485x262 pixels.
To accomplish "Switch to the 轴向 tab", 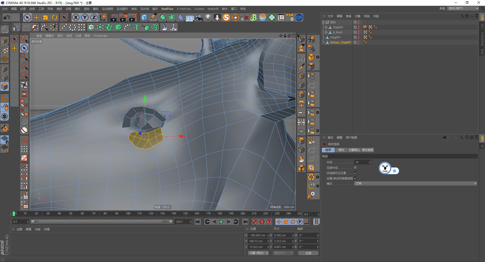I will click(342, 150).
